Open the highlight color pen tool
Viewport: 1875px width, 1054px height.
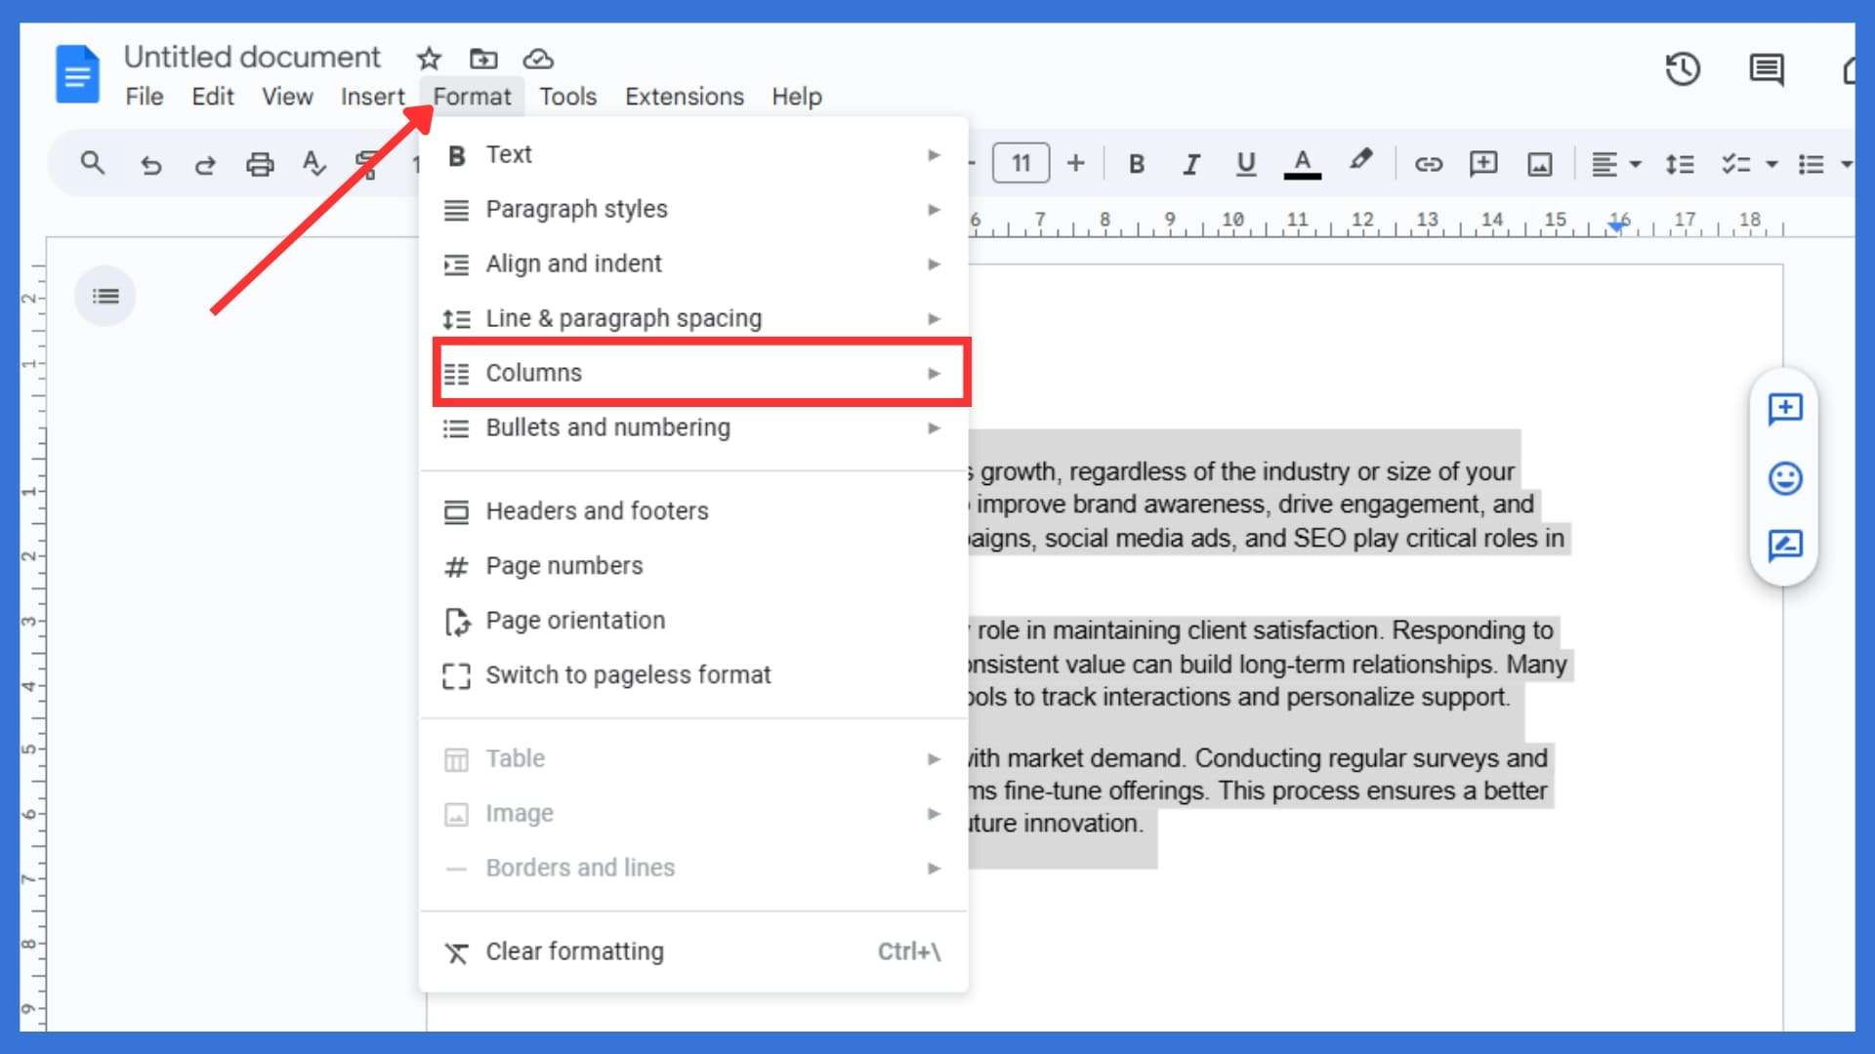(1360, 161)
